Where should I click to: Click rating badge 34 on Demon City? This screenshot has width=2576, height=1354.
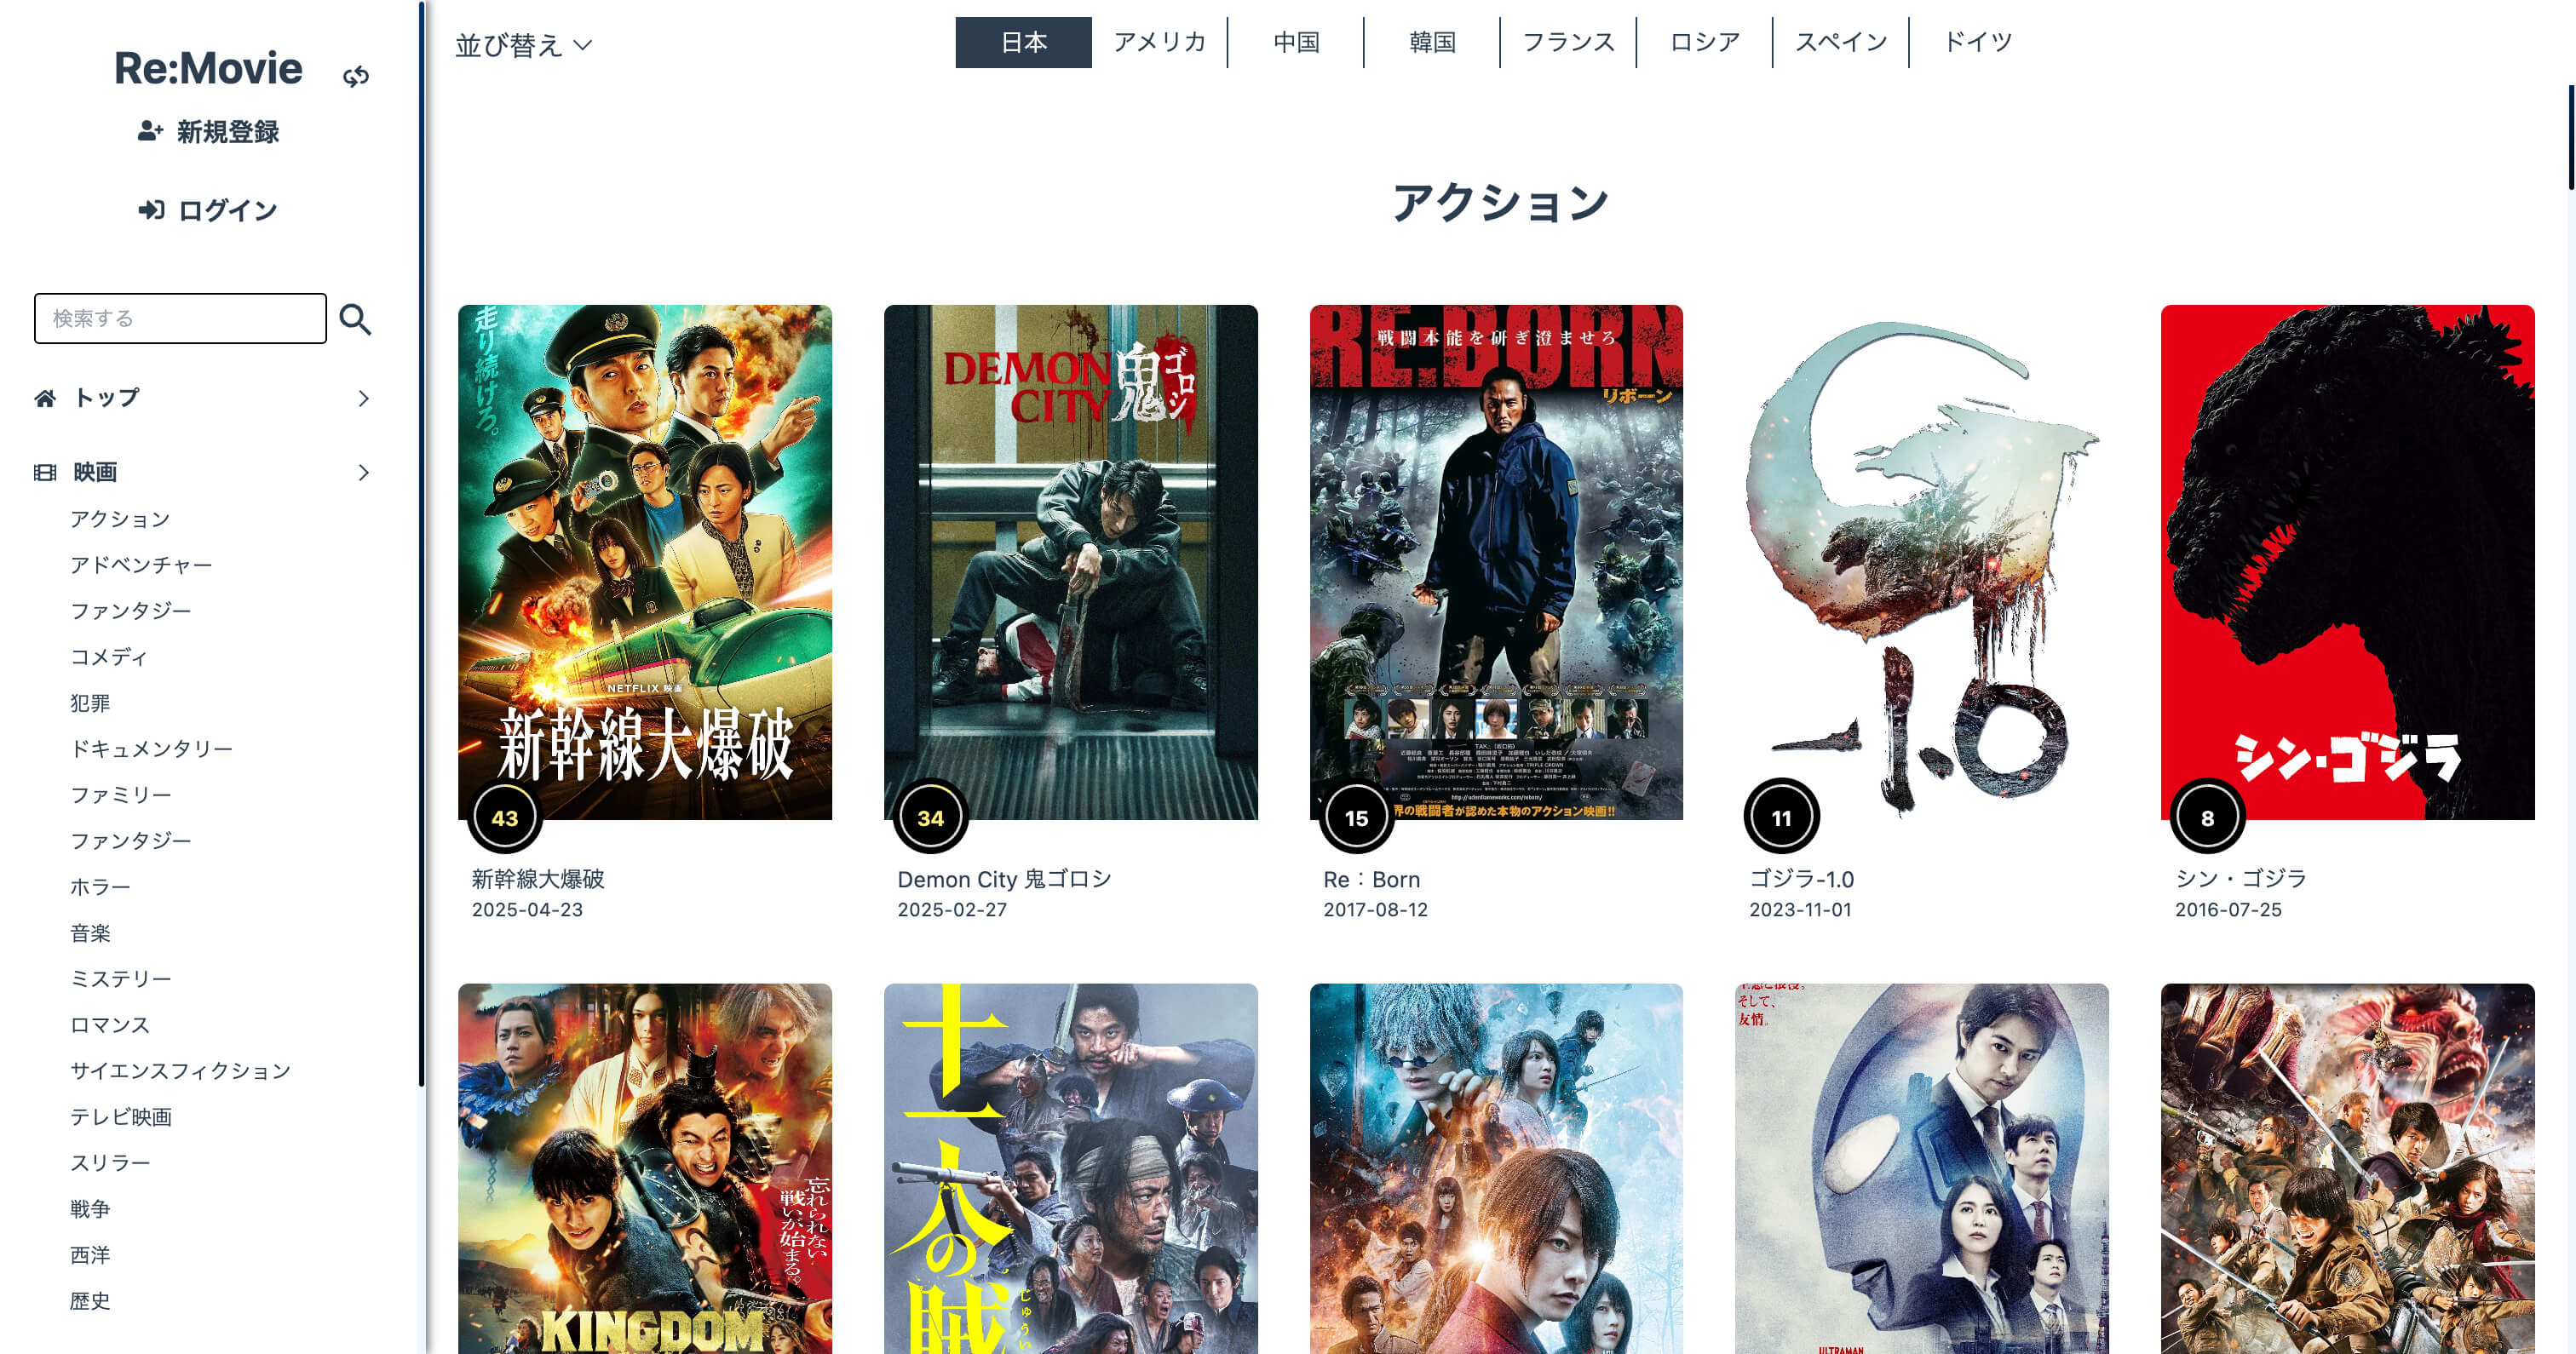click(x=930, y=817)
